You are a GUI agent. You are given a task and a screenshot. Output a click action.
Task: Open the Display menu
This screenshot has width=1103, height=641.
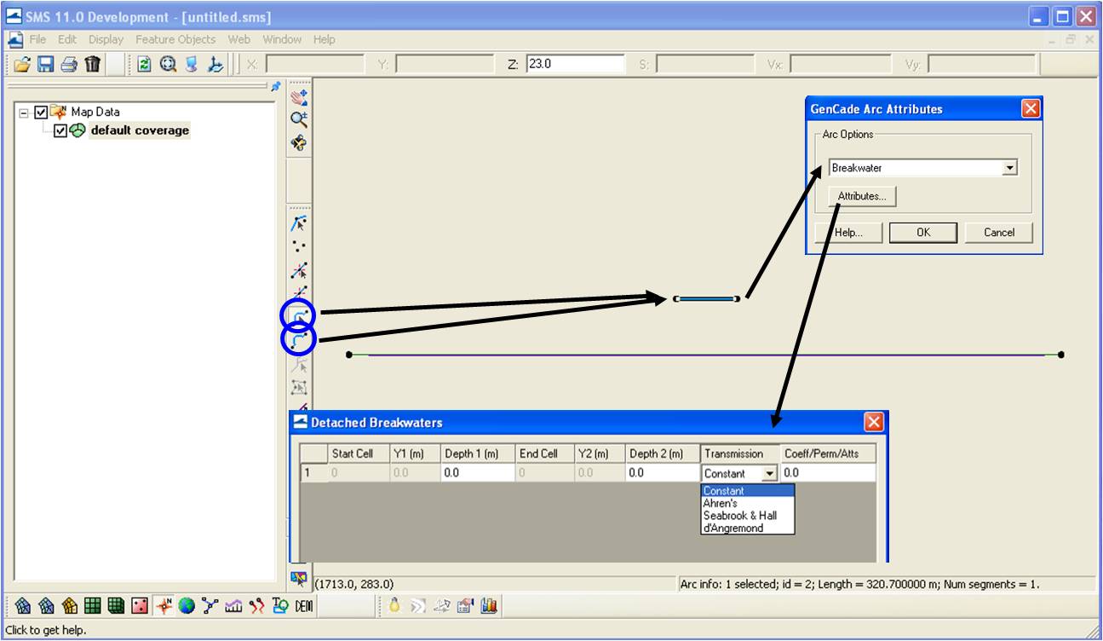[x=106, y=39]
